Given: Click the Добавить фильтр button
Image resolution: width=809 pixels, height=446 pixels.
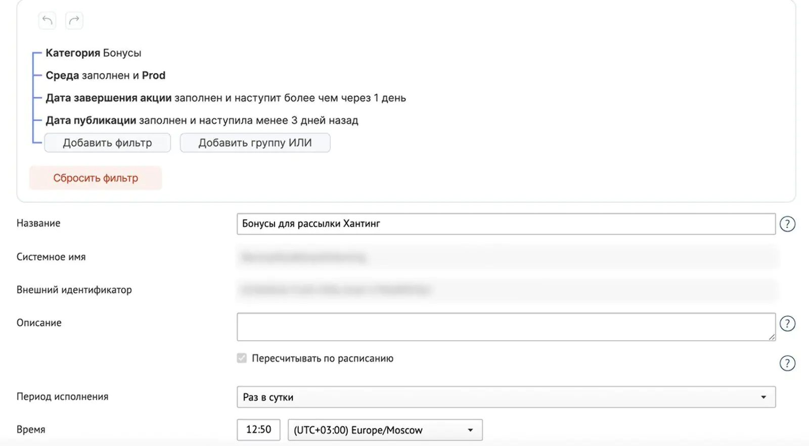Looking at the screenshot, I should 107,143.
